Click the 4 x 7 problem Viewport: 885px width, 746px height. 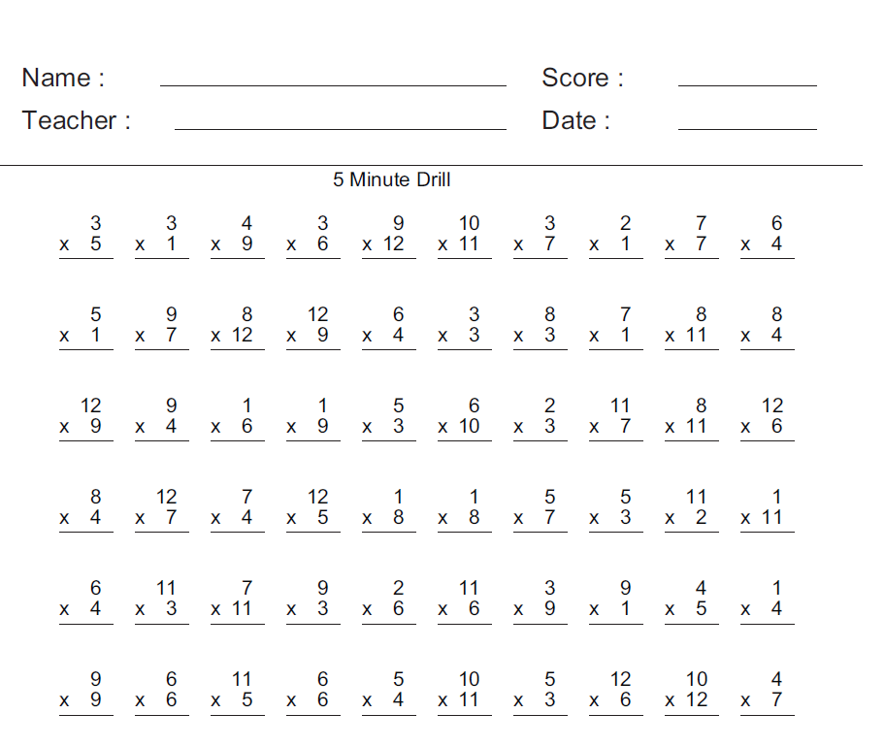(767, 692)
